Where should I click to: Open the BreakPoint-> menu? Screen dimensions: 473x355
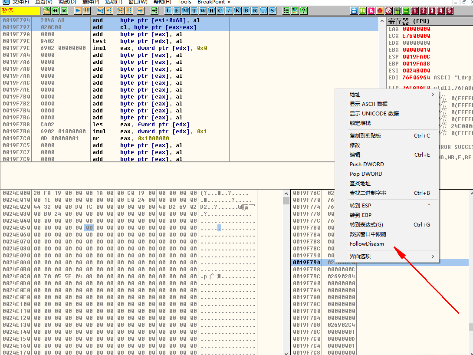click(214, 2)
